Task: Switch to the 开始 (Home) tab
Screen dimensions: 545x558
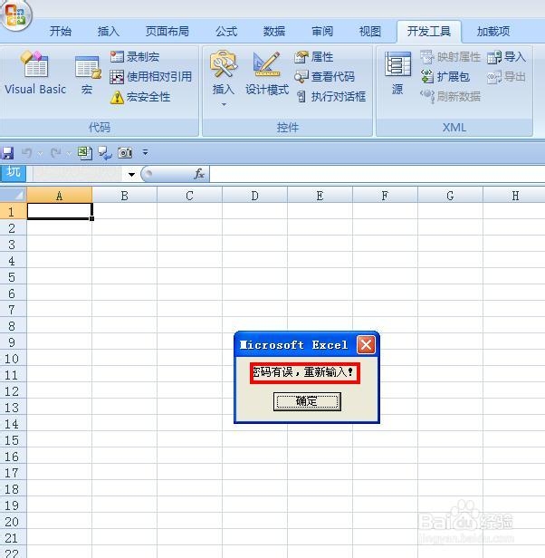Action: (61, 32)
